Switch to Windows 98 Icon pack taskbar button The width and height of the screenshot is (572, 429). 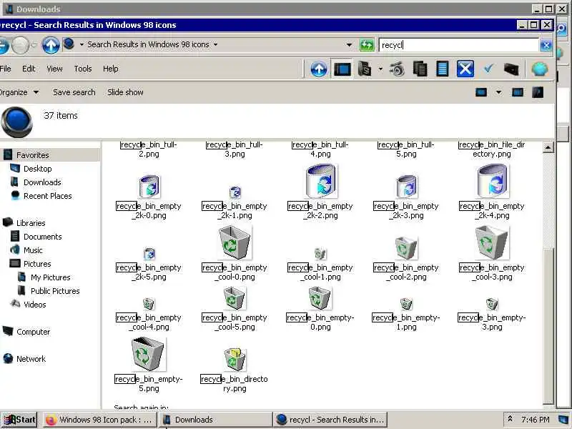[99, 420]
